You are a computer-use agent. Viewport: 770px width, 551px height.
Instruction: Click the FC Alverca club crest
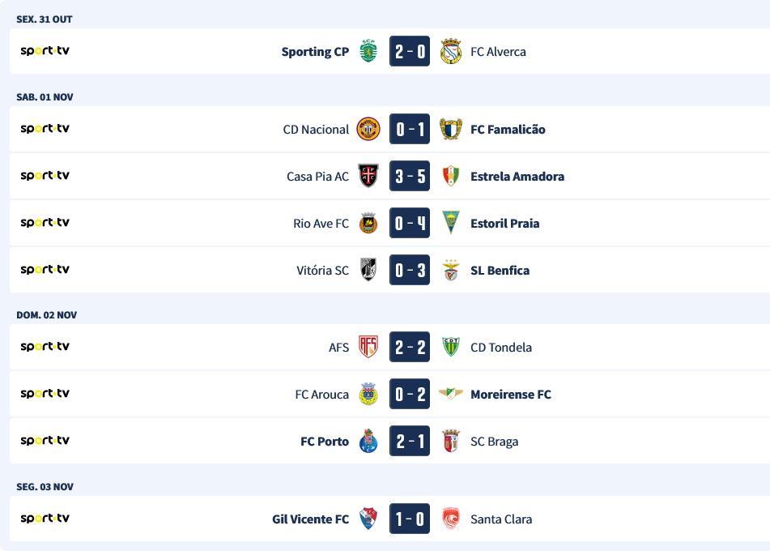pyautogui.click(x=450, y=51)
